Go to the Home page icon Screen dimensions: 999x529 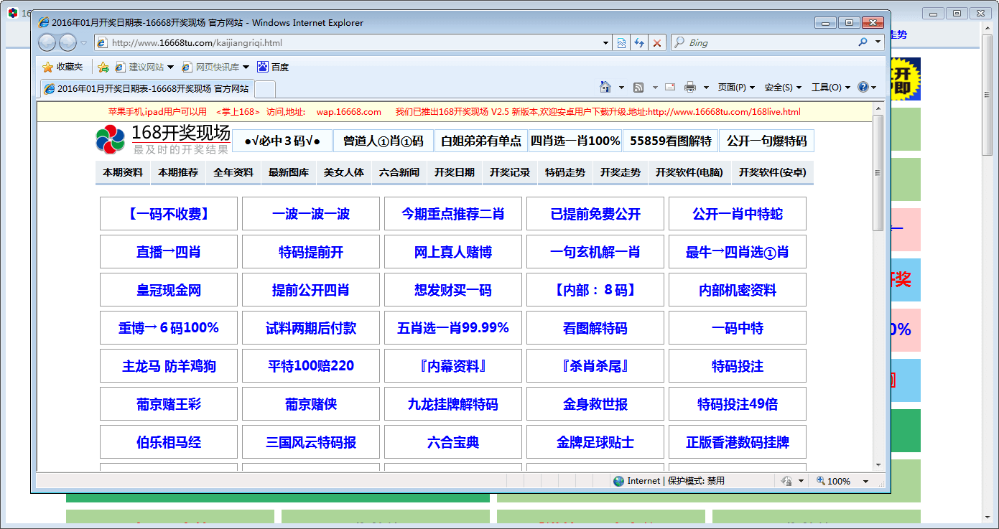[x=605, y=88]
